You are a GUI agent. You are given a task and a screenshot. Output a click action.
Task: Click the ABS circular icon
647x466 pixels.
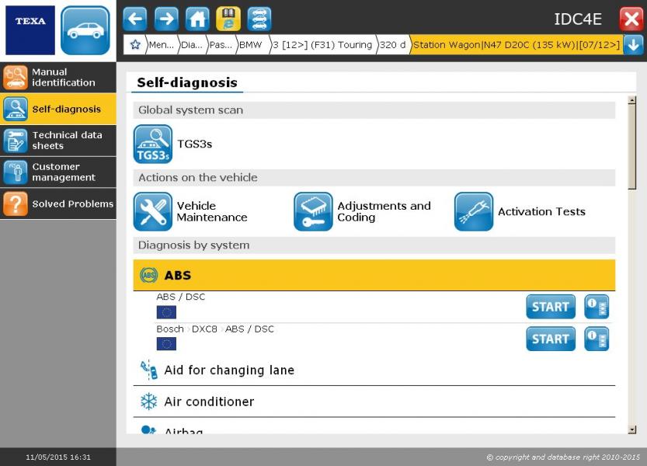point(148,275)
